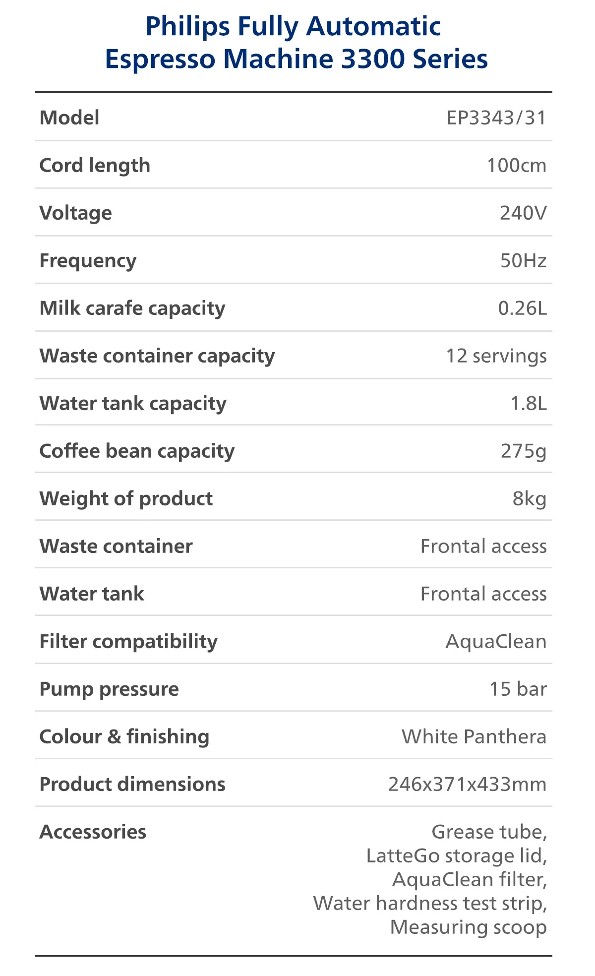Click the Cord length label
Screen dimensions: 595x976
click(95, 166)
